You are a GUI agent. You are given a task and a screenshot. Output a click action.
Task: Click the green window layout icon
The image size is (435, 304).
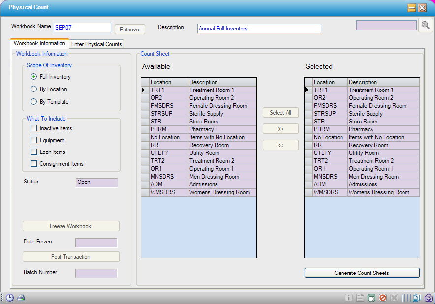click(x=372, y=298)
